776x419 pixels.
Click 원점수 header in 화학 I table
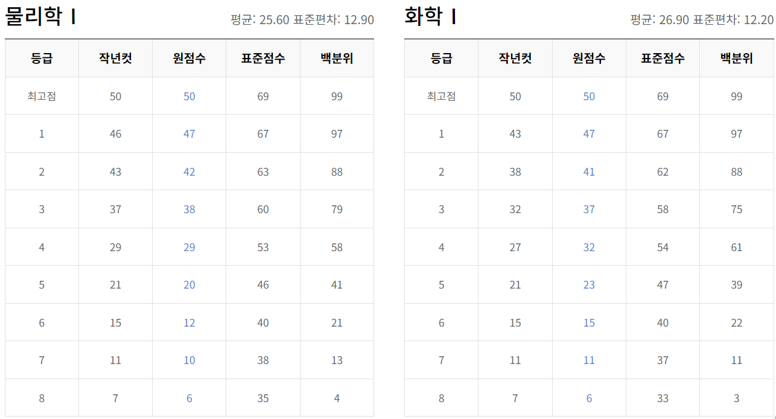[x=589, y=59]
